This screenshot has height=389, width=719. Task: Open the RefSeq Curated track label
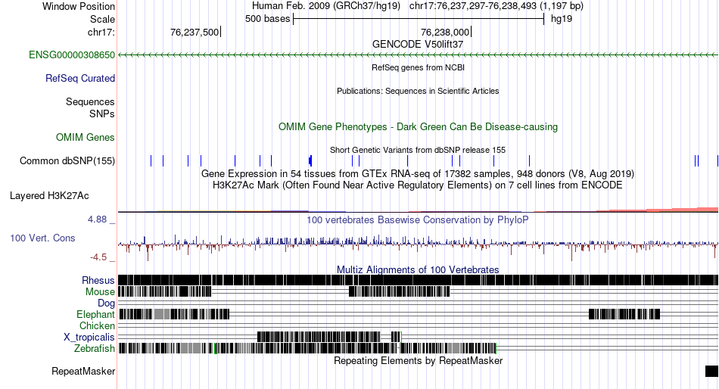pyautogui.click(x=80, y=79)
